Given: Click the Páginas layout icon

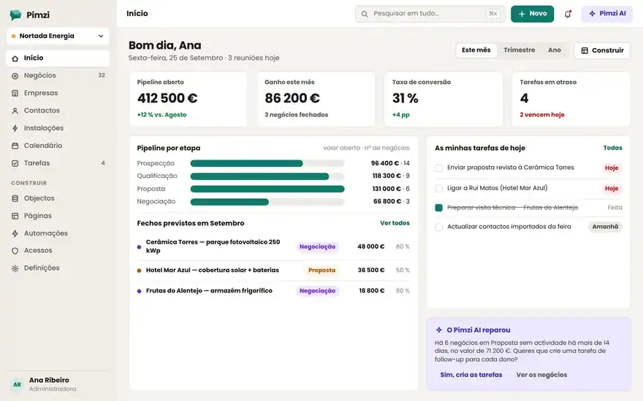Looking at the screenshot, I should click(x=15, y=216).
